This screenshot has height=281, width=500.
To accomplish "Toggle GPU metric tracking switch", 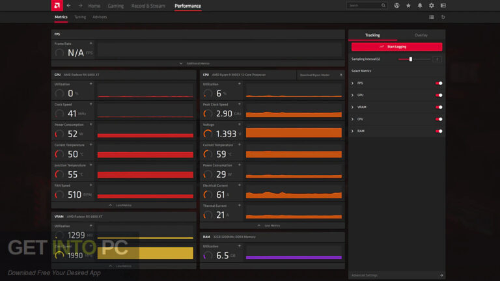I will [439, 95].
